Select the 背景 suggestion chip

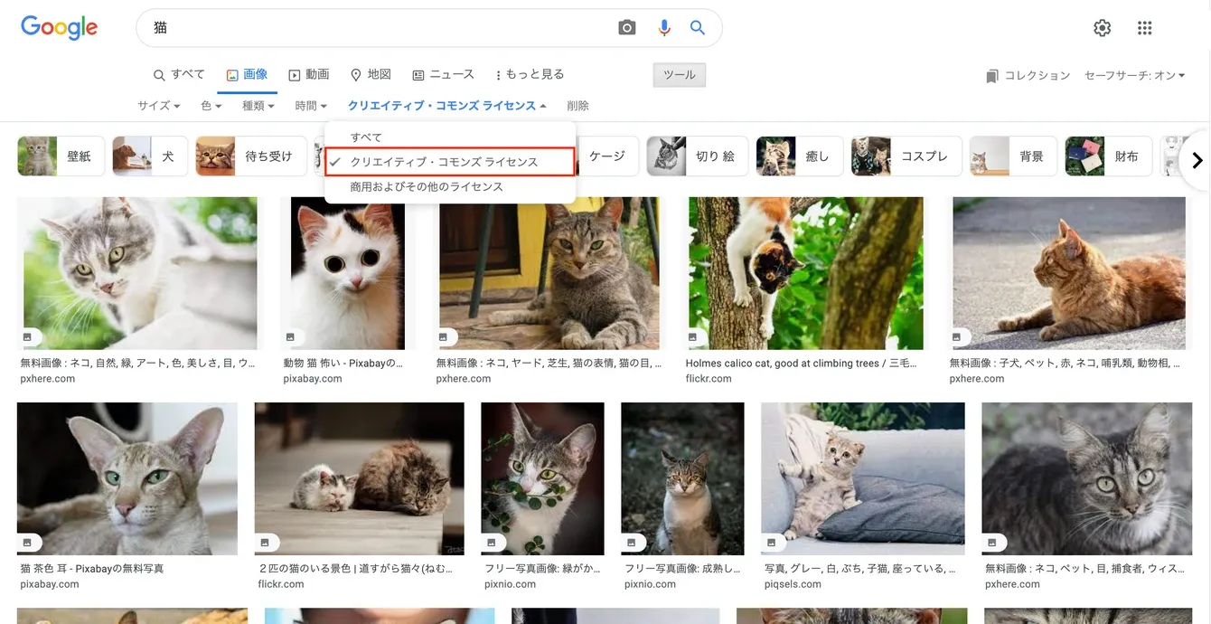[1014, 156]
